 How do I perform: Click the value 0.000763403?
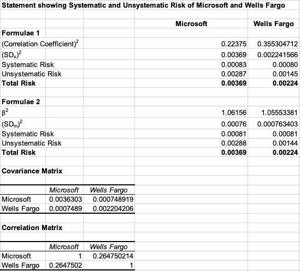[278, 124]
